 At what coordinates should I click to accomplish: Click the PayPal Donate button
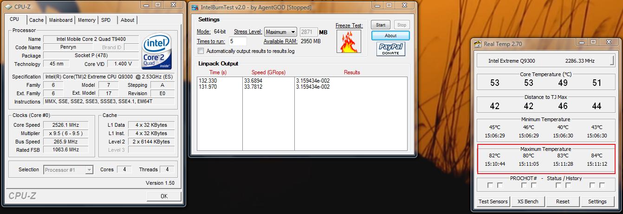[390, 49]
